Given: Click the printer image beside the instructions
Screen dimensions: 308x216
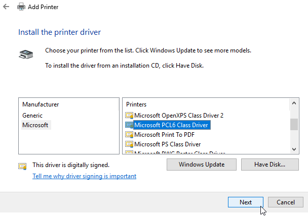Looking at the screenshot, I should pyautogui.click(x=26, y=54).
